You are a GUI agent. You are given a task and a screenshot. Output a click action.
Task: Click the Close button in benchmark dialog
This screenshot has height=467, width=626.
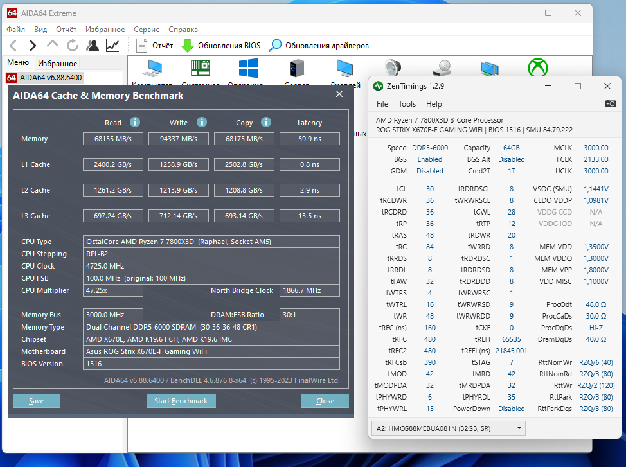(325, 401)
